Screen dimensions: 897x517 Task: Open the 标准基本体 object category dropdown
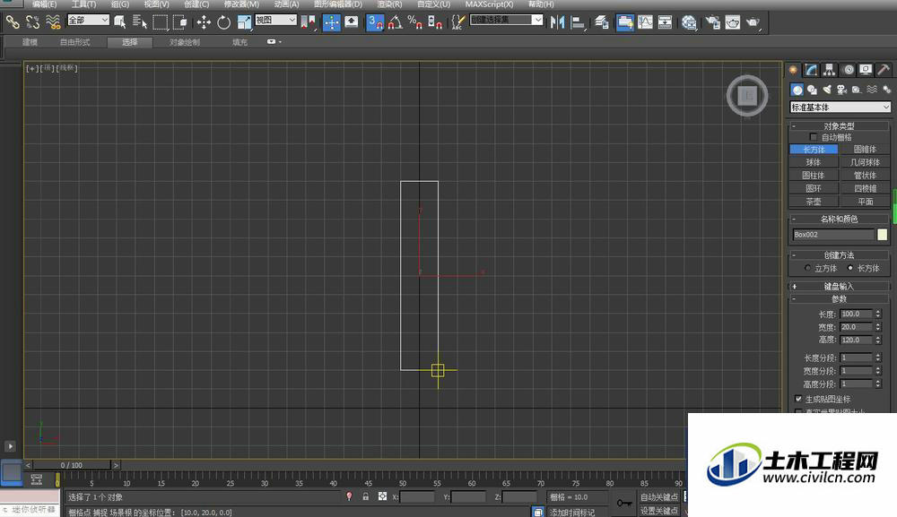coord(840,108)
